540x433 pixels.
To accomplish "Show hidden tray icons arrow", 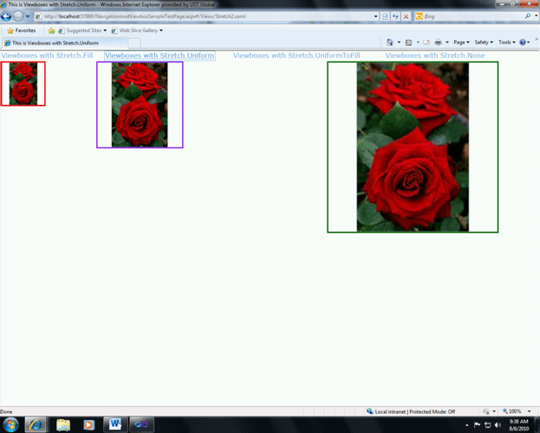I will point(467,425).
